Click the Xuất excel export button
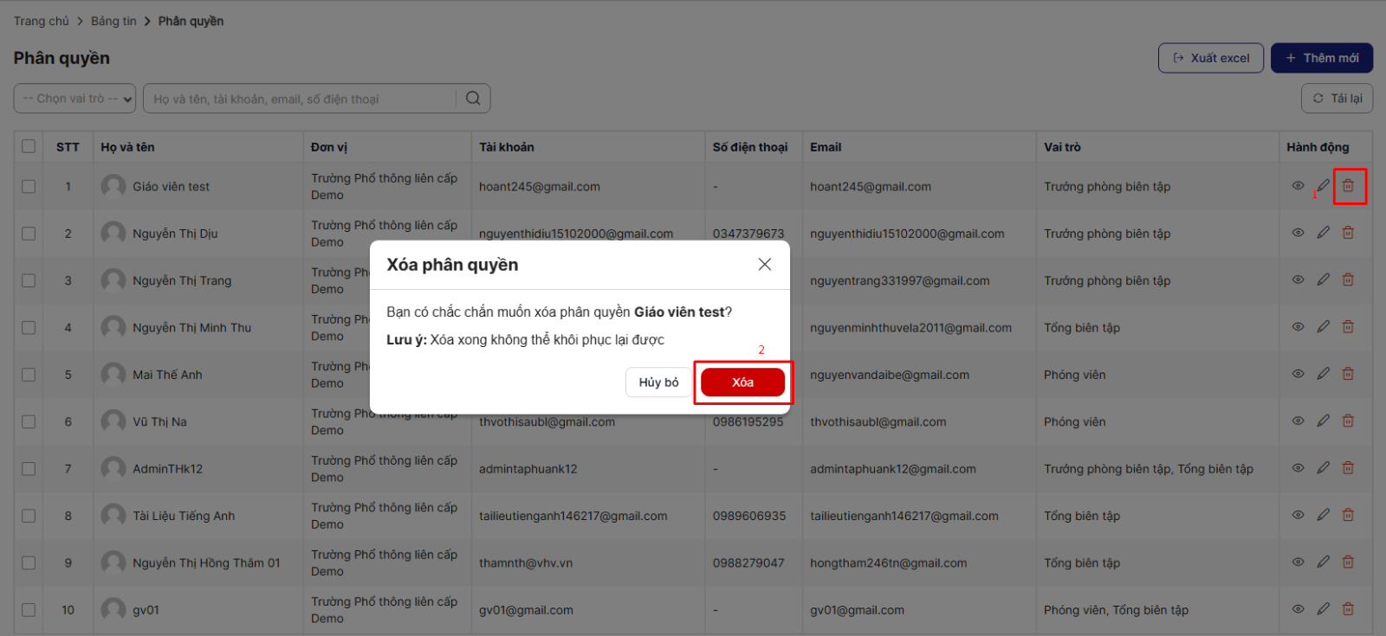Image resolution: width=1386 pixels, height=636 pixels. [x=1210, y=58]
